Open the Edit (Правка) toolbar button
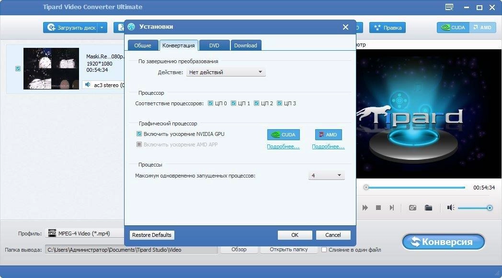Image resolution: width=502 pixels, height=278 pixels. pyautogui.click(x=388, y=27)
